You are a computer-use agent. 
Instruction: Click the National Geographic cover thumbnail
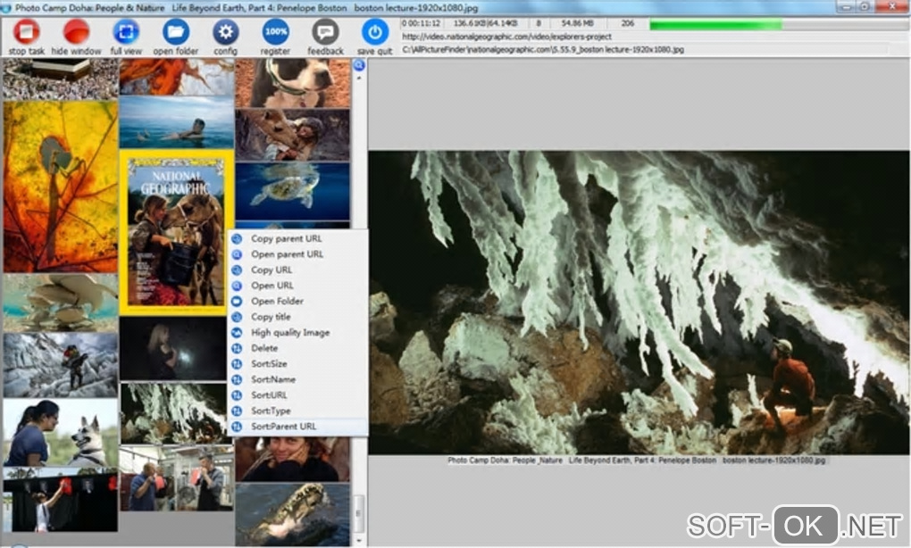176,232
